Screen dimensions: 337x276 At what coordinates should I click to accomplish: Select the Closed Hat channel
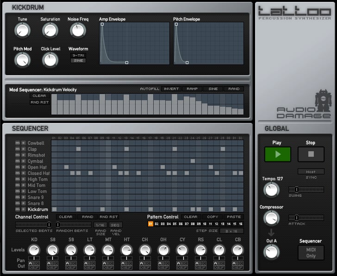tap(38, 173)
